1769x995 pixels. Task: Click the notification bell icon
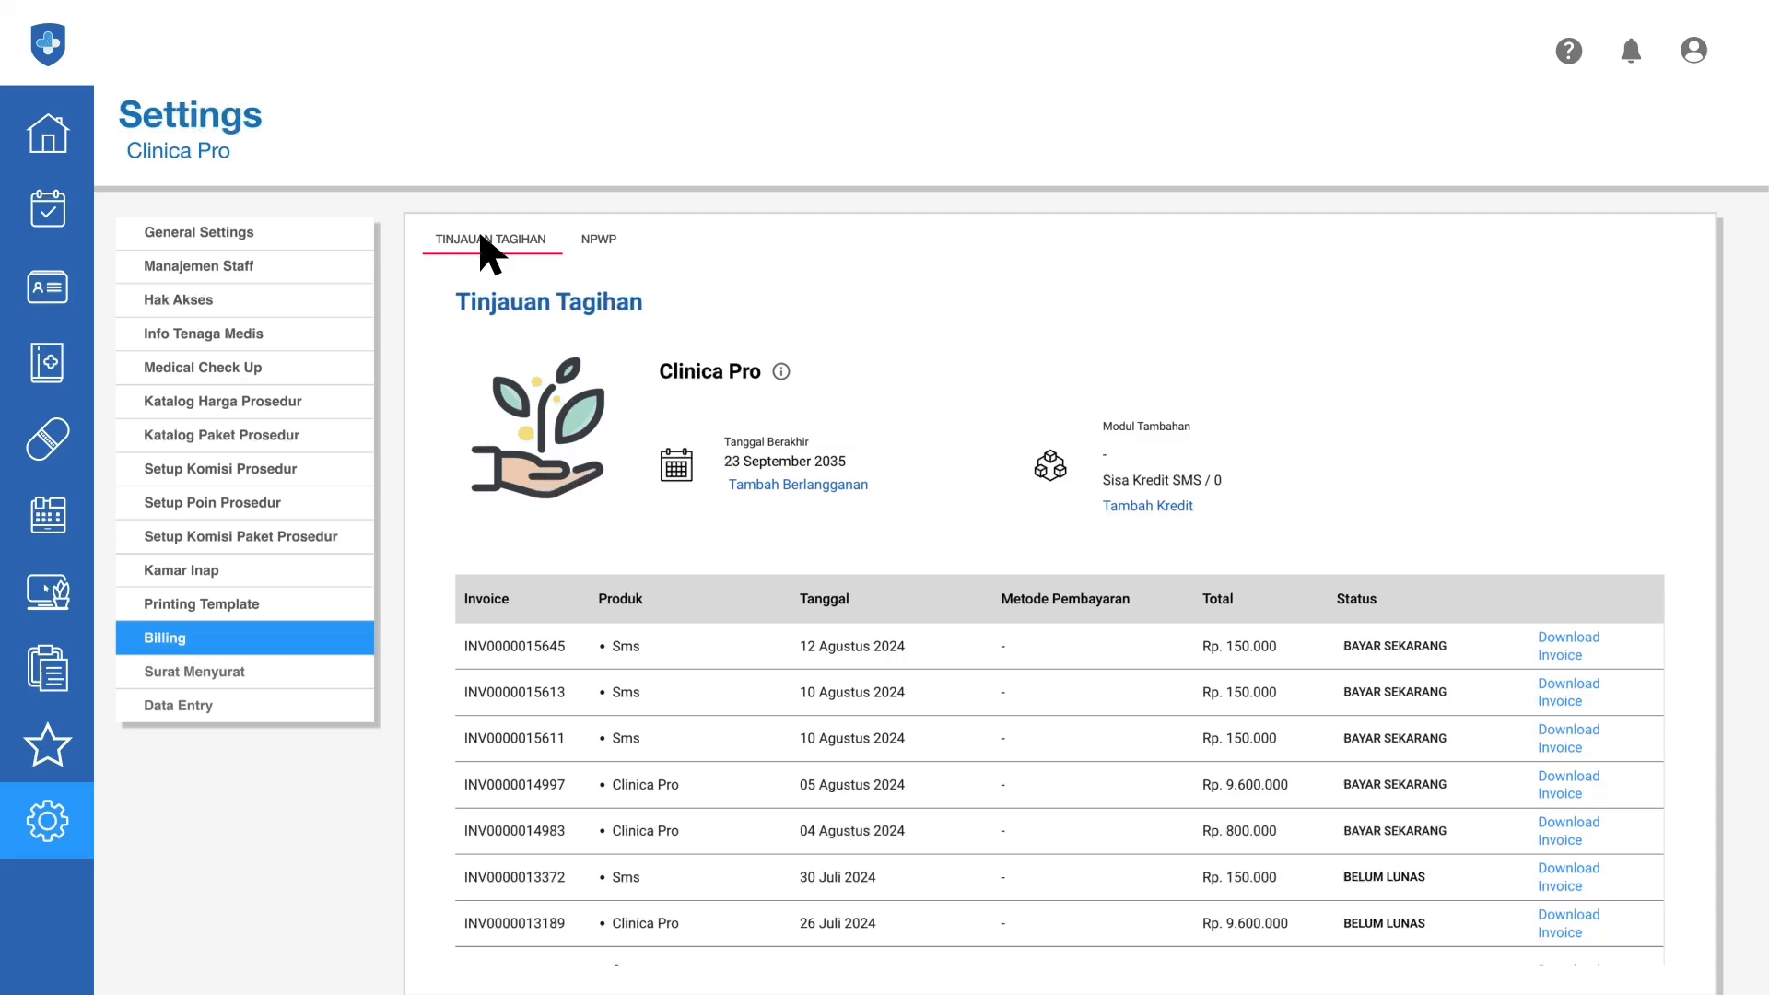pos(1631,51)
